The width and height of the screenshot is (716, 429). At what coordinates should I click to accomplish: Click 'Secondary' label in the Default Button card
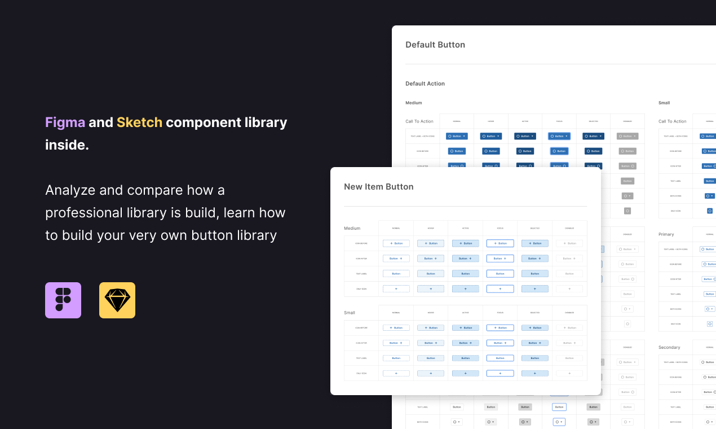pyautogui.click(x=669, y=347)
